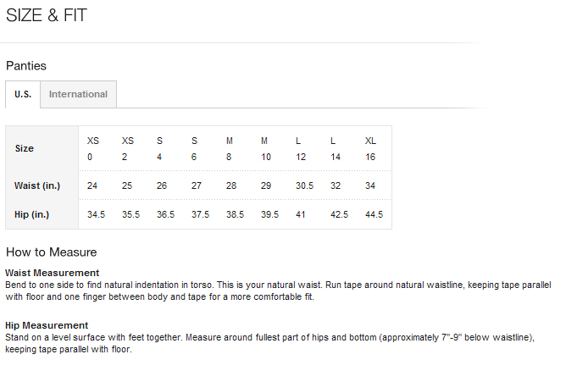Click the hip value 41 cell
This screenshot has width=566, height=371.
301,214
